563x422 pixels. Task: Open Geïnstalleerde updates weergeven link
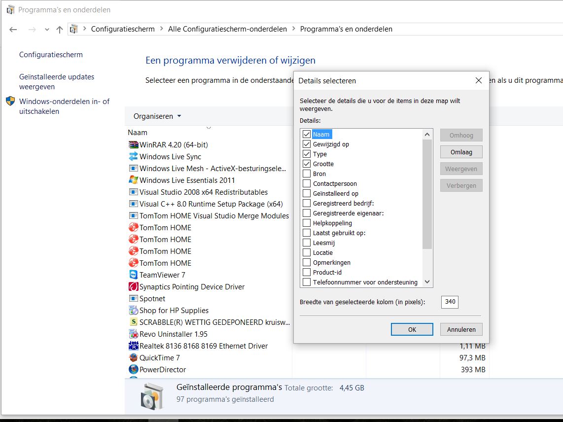click(x=57, y=81)
